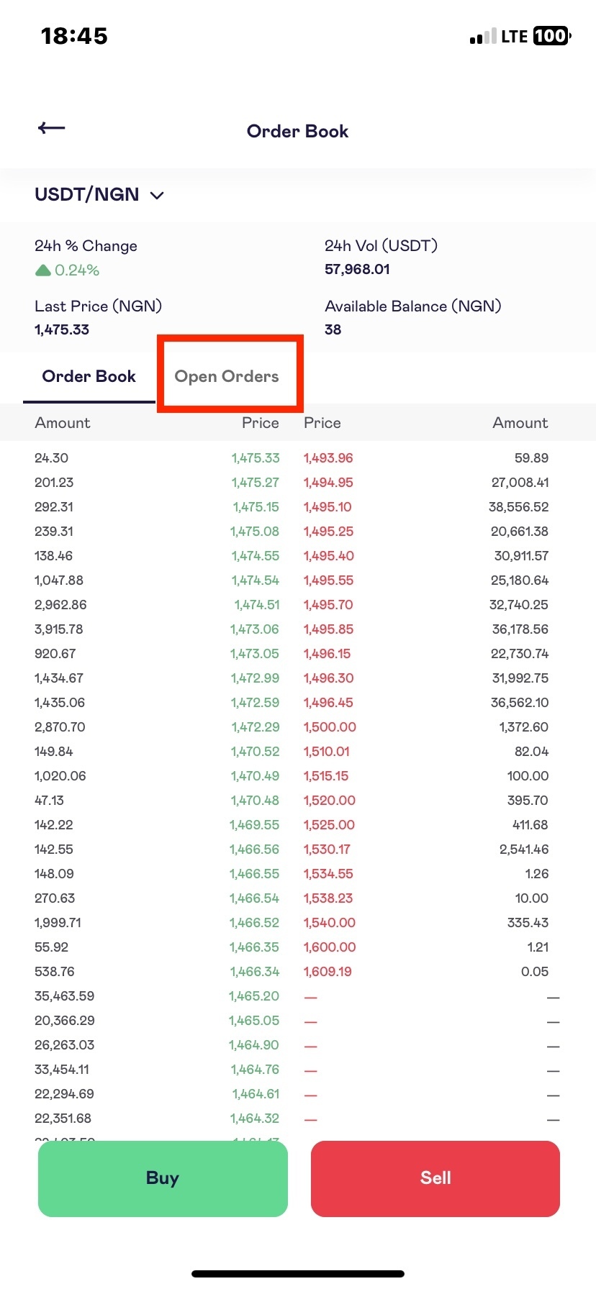This screenshot has width=596, height=1289.
Task: Select ask price 1,493.96
Action: [x=328, y=458]
